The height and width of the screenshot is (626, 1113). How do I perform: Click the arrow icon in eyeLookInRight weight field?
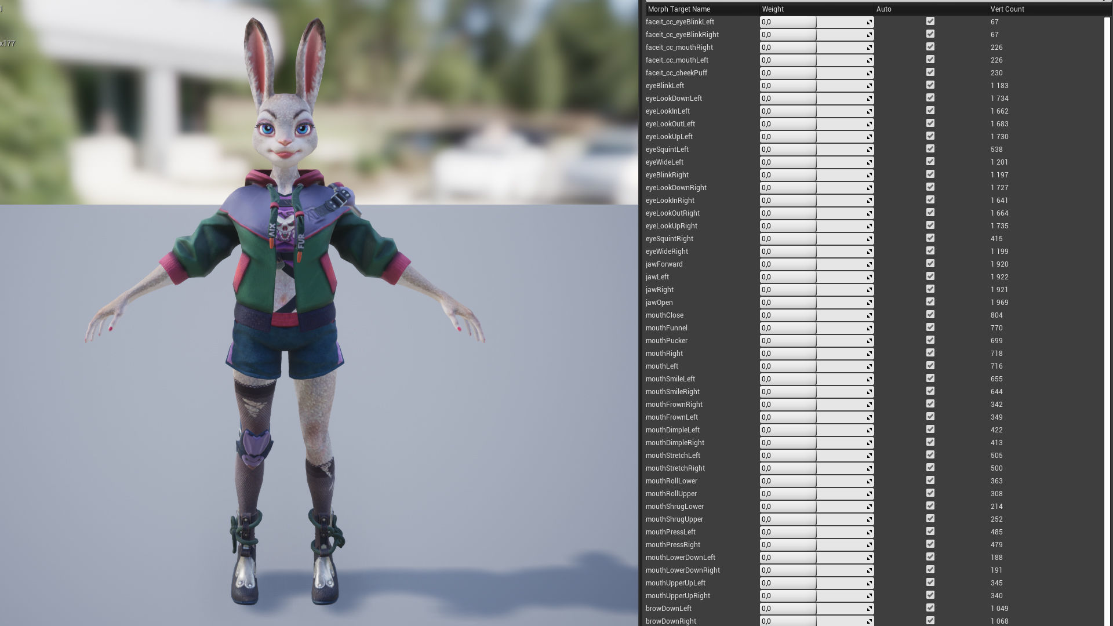(x=870, y=201)
